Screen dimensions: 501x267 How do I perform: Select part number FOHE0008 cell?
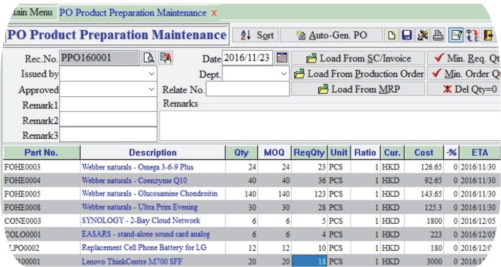41,207
